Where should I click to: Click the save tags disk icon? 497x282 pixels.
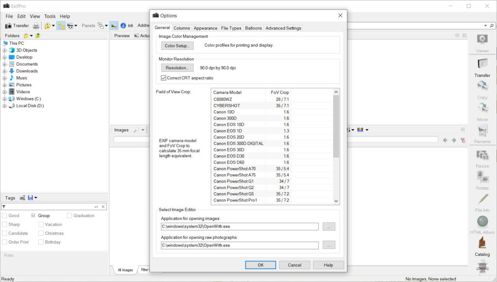pos(31,198)
